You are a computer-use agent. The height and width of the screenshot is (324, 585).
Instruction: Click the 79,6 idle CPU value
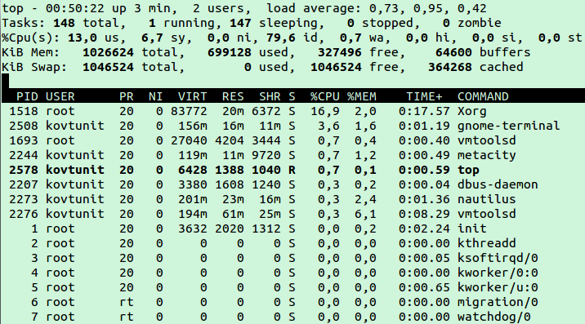coord(281,38)
